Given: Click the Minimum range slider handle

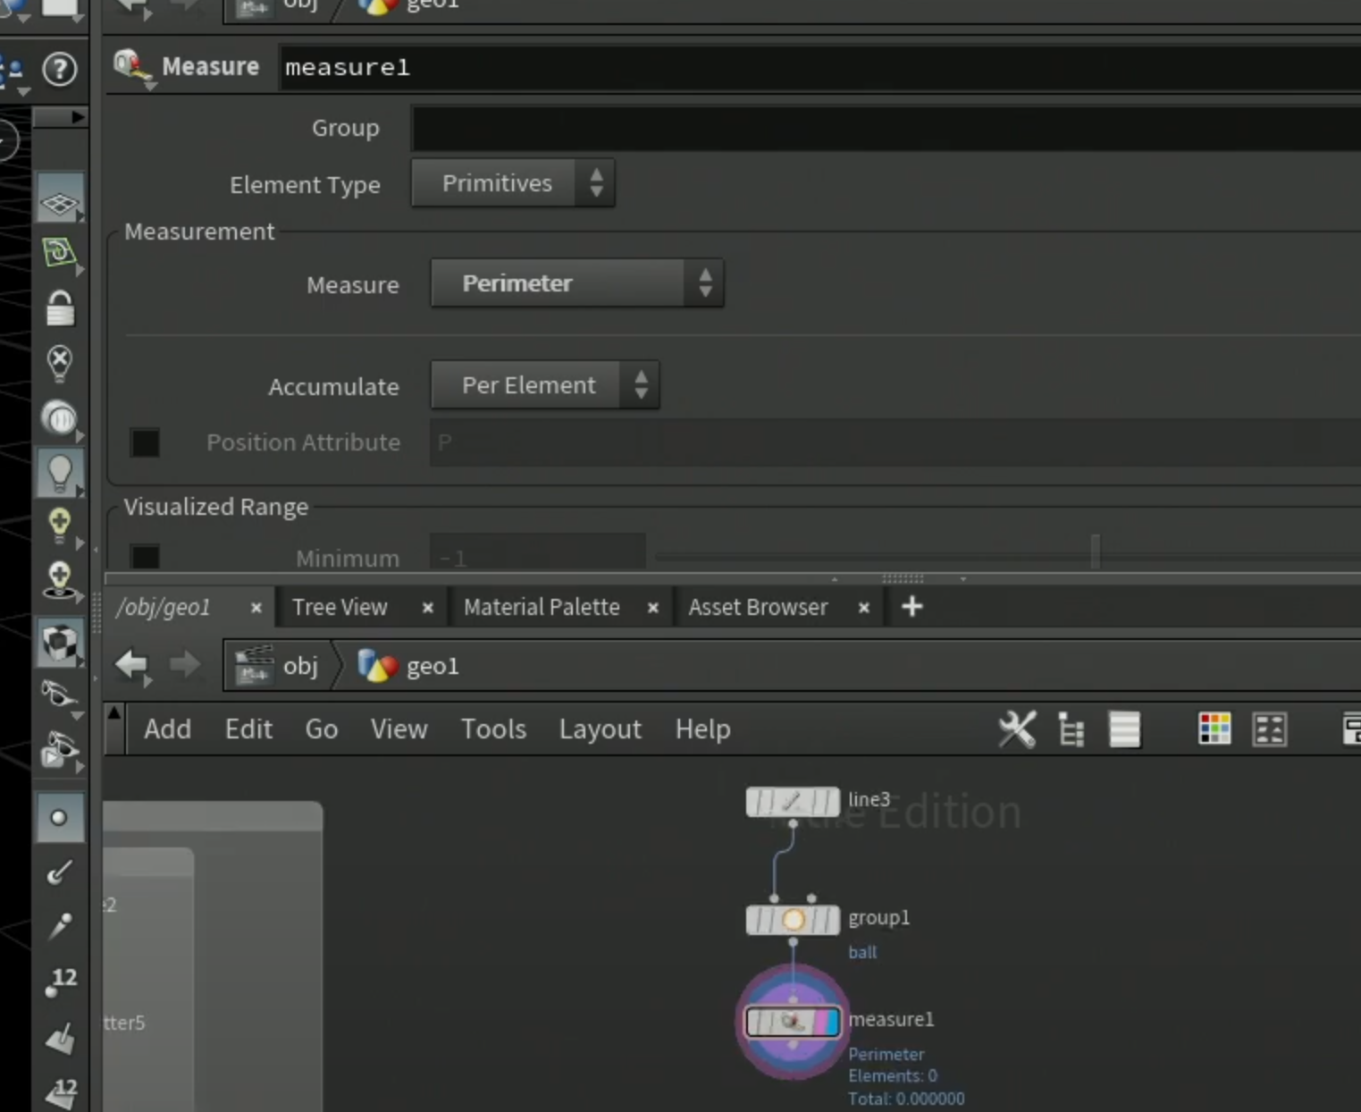Looking at the screenshot, I should 1096,552.
